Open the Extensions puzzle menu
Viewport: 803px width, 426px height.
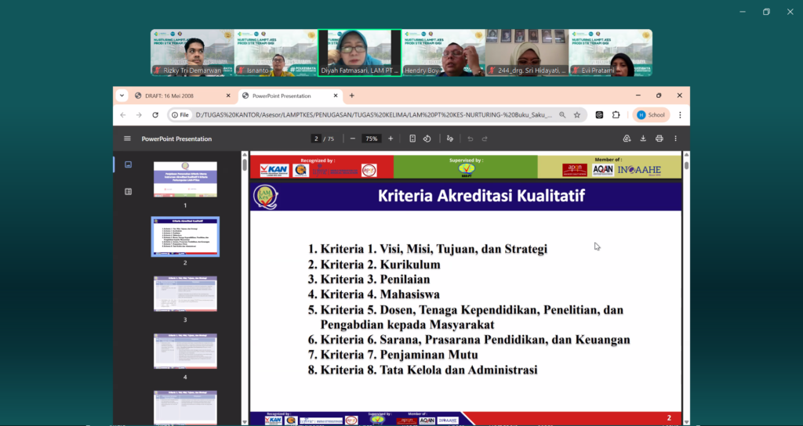point(616,115)
